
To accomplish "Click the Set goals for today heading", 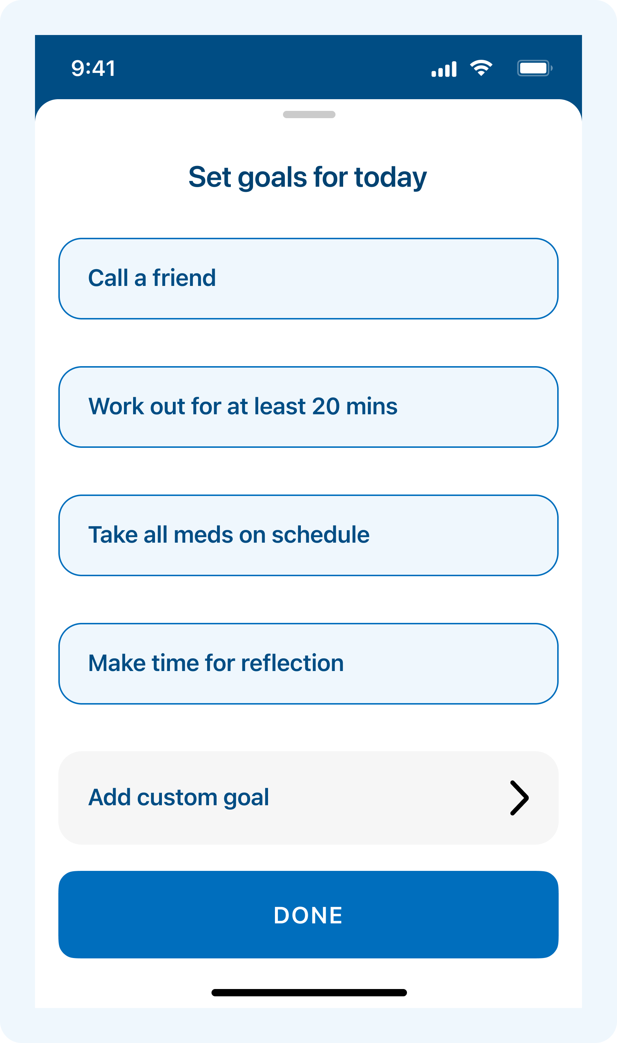I will pyautogui.click(x=308, y=177).
